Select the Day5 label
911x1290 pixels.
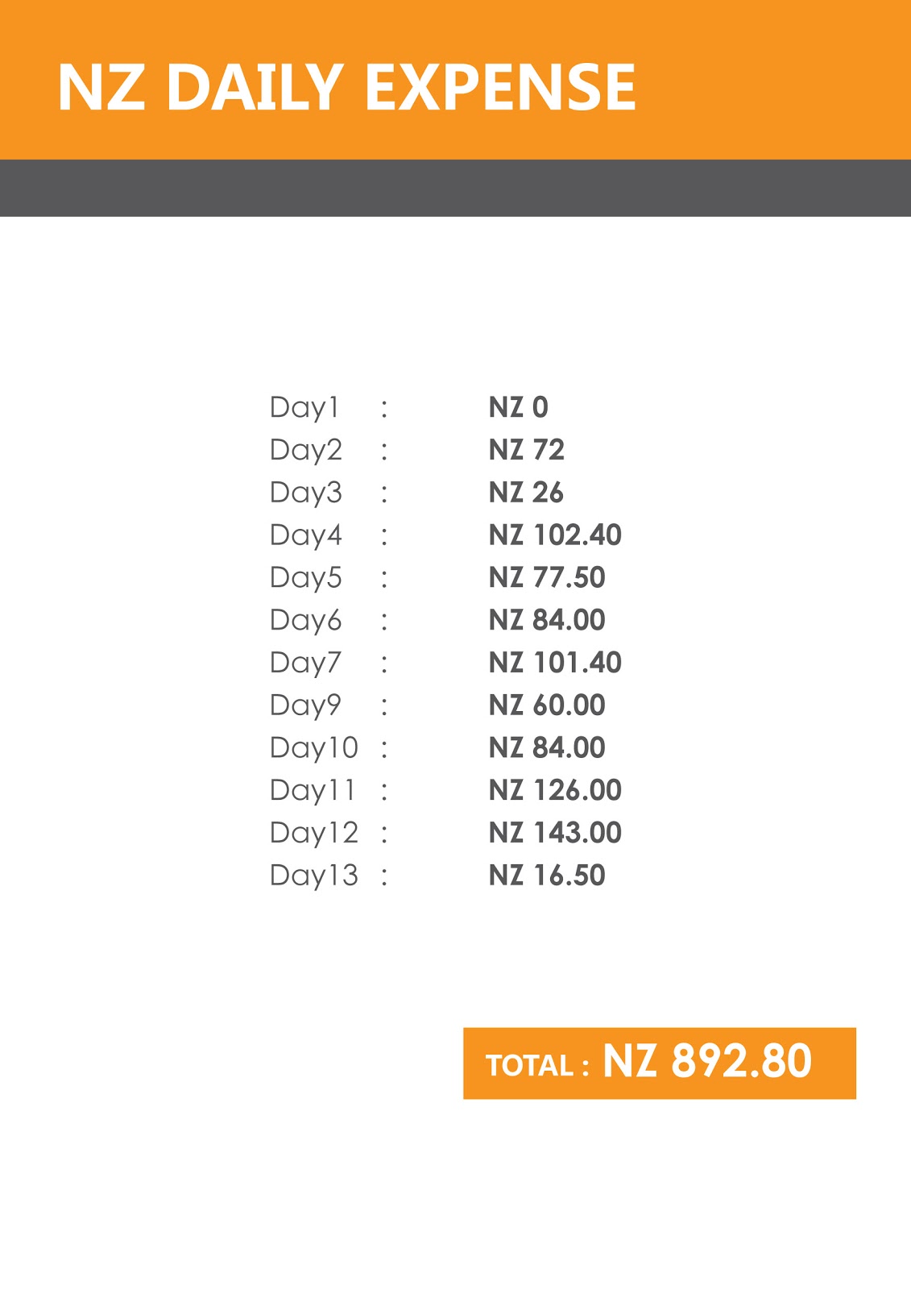306,578
